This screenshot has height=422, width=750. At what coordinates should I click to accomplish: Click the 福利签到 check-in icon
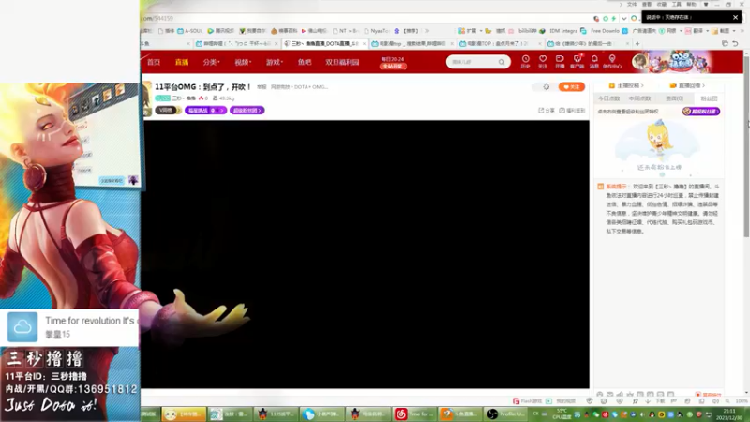pos(572,110)
